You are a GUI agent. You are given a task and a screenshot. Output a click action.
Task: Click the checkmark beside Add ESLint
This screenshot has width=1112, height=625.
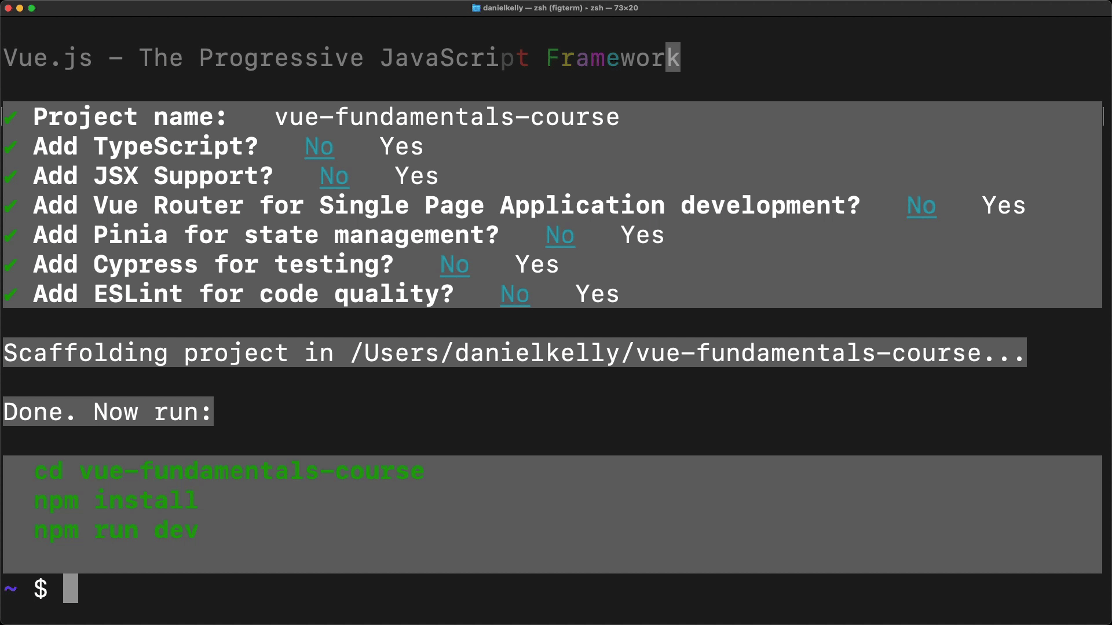[10, 295]
